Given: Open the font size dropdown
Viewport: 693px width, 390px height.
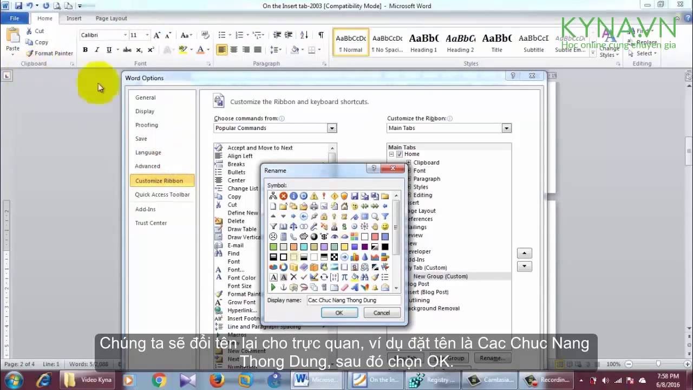Looking at the screenshot, I should 148,35.
